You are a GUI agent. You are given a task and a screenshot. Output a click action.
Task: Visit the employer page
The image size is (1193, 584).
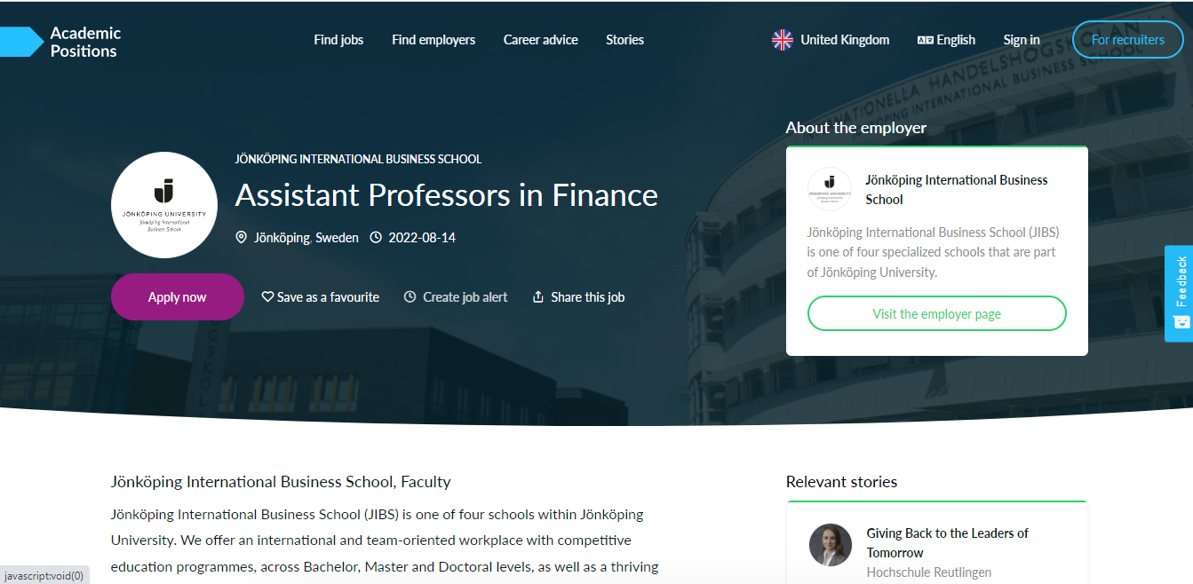[x=936, y=313]
